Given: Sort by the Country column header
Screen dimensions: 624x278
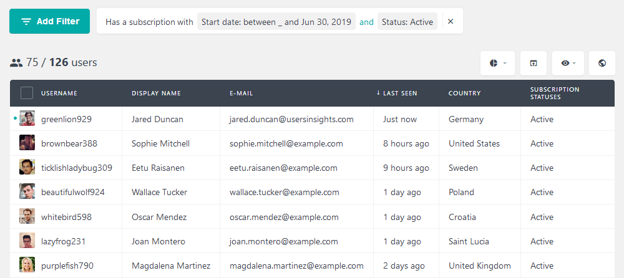Looking at the screenshot, I should (464, 93).
